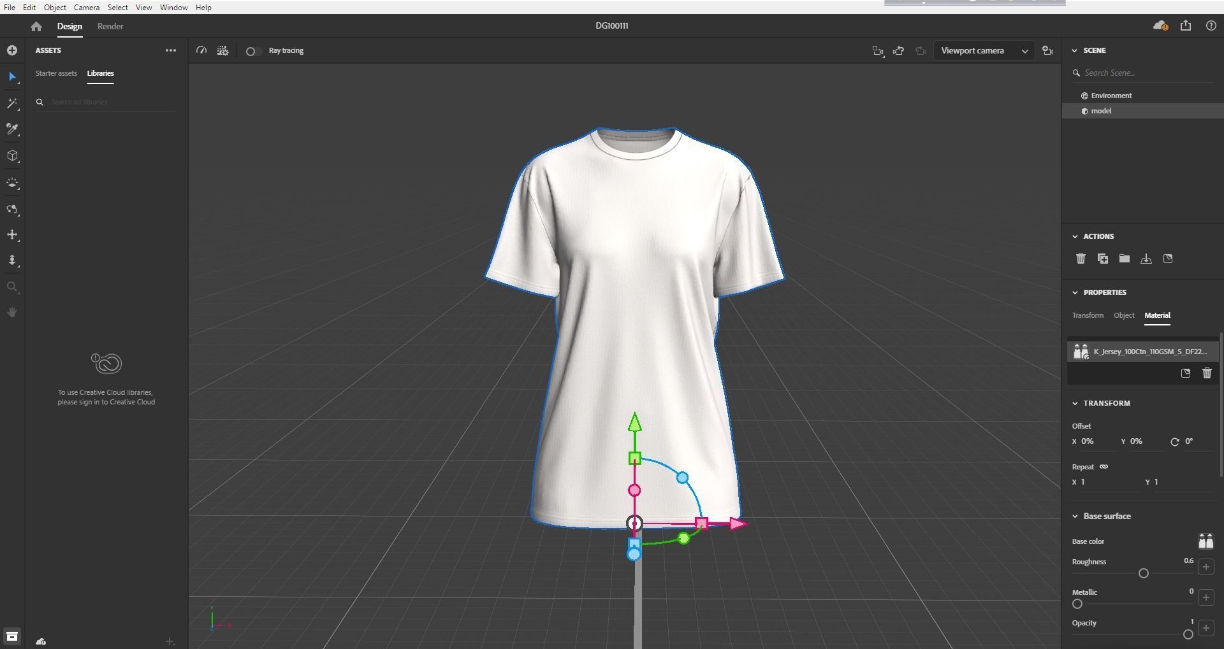Open the Select menu
Image resolution: width=1224 pixels, height=649 pixels.
pos(117,8)
